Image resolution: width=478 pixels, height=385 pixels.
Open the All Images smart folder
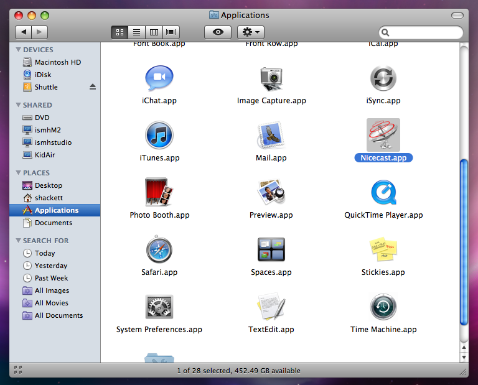[55, 290]
